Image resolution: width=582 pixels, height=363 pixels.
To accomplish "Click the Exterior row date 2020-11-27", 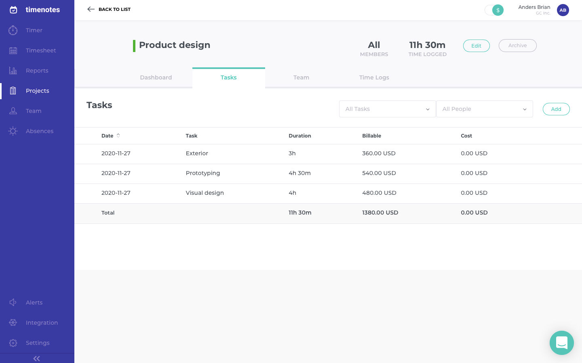I will point(116,153).
